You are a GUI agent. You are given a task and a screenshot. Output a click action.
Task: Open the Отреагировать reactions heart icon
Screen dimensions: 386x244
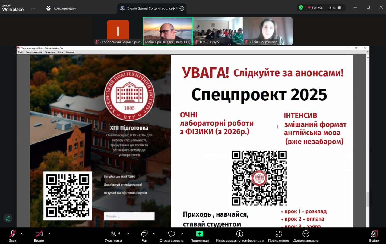pos(172,234)
